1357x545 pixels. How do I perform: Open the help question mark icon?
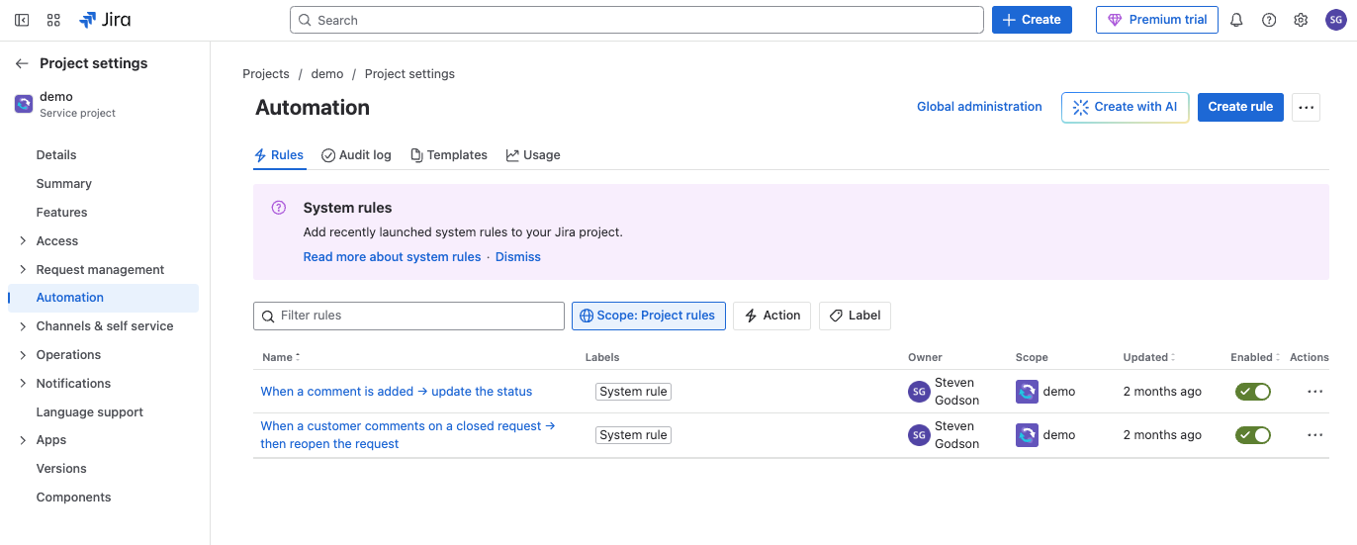coord(1269,20)
